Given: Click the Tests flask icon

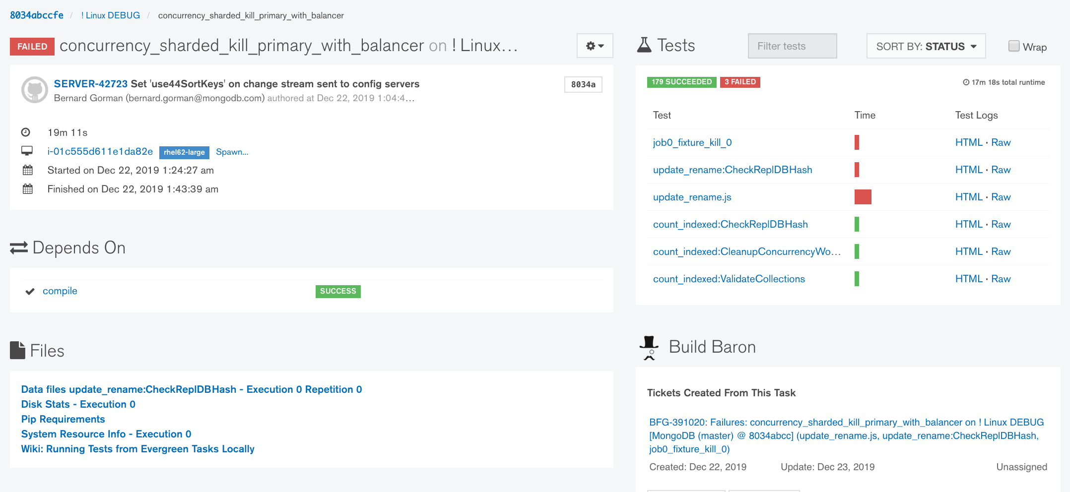Looking at the screenshot, I should point(644,45).
